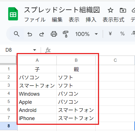
Task: Open the ファイル menu
Action: [35, 20]
